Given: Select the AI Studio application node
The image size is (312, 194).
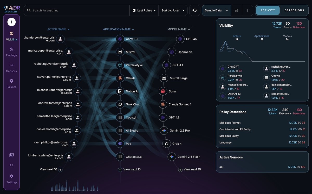Looking at the screenshot, I should pos(120,131).
